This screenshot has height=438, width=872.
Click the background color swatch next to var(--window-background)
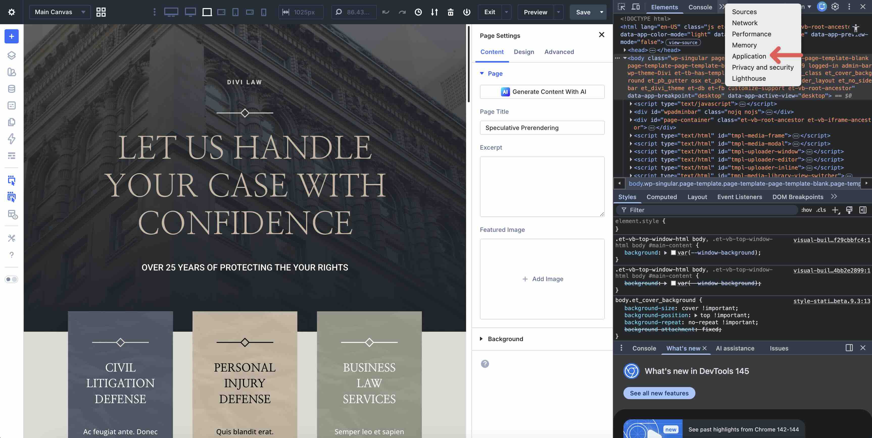(x=674, y=253)
